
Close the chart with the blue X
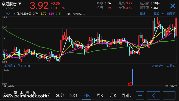click(x=173, y=6)
